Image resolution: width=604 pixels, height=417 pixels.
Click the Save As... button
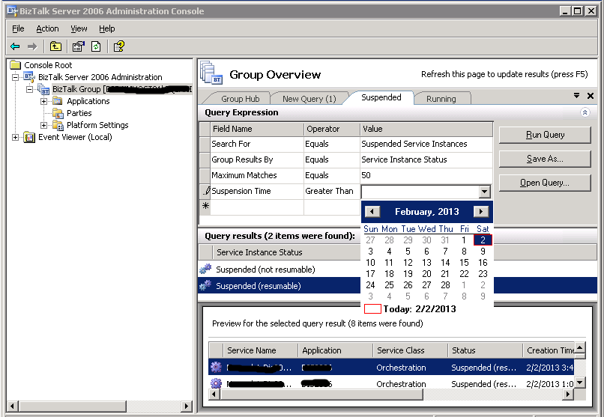click(545, 159)
